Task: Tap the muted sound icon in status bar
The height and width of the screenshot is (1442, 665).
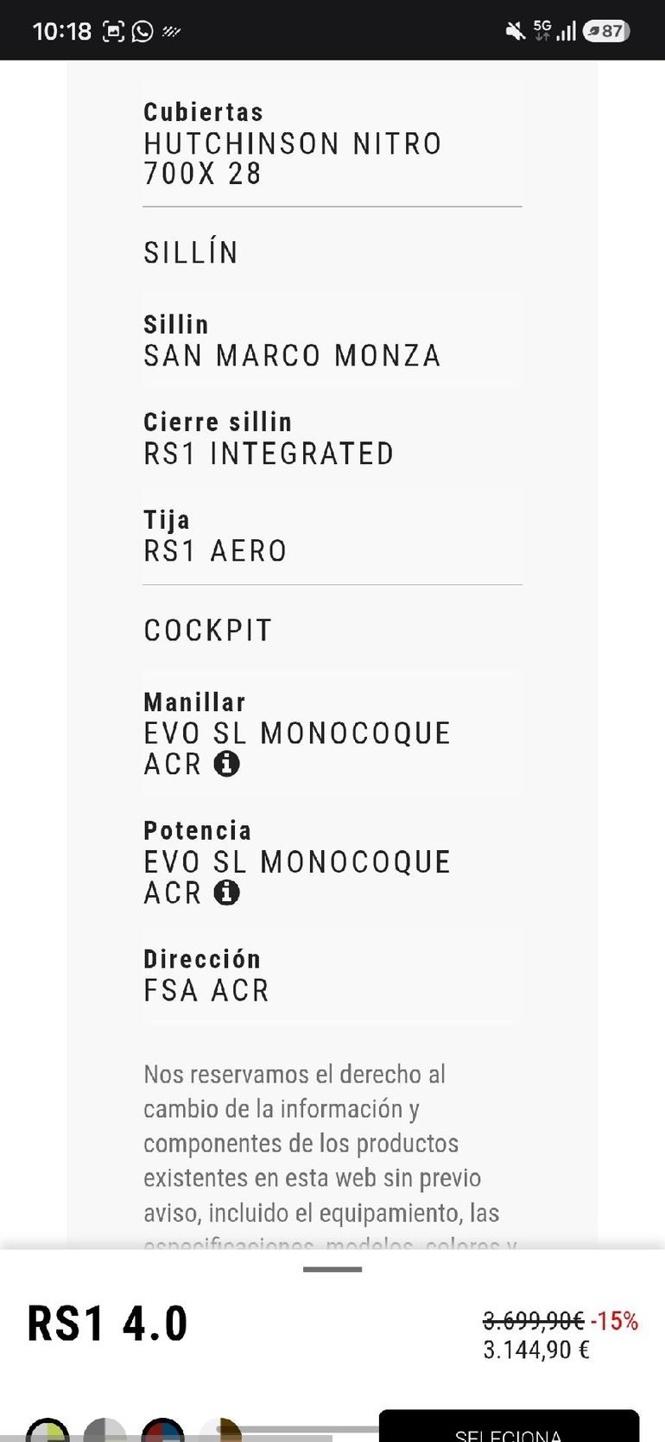Action: [516, 32]
